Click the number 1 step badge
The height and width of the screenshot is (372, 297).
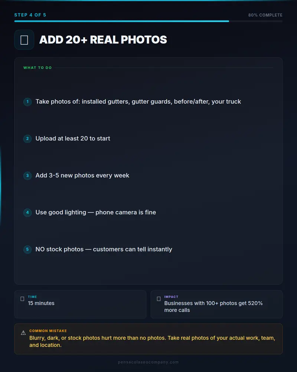click(x=27, y=102)
